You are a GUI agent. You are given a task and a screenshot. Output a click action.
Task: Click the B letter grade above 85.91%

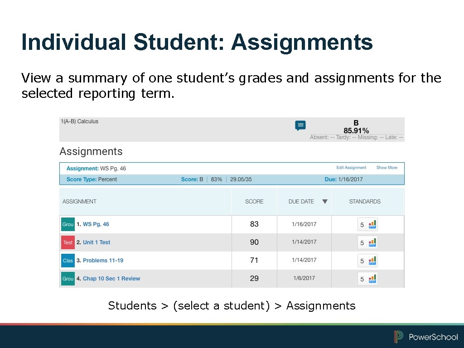tap(356, 123)
